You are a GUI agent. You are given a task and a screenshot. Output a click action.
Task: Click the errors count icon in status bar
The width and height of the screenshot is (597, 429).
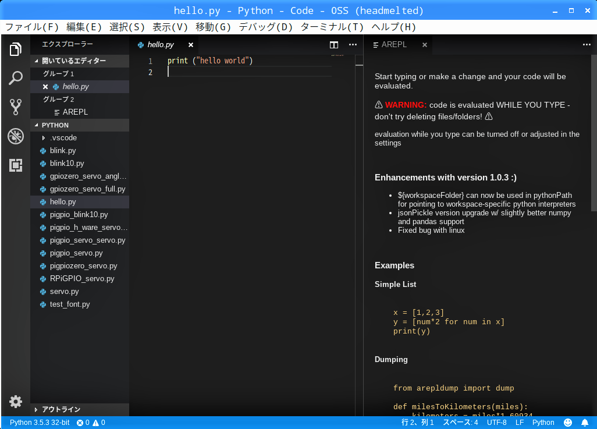(83, 423)
